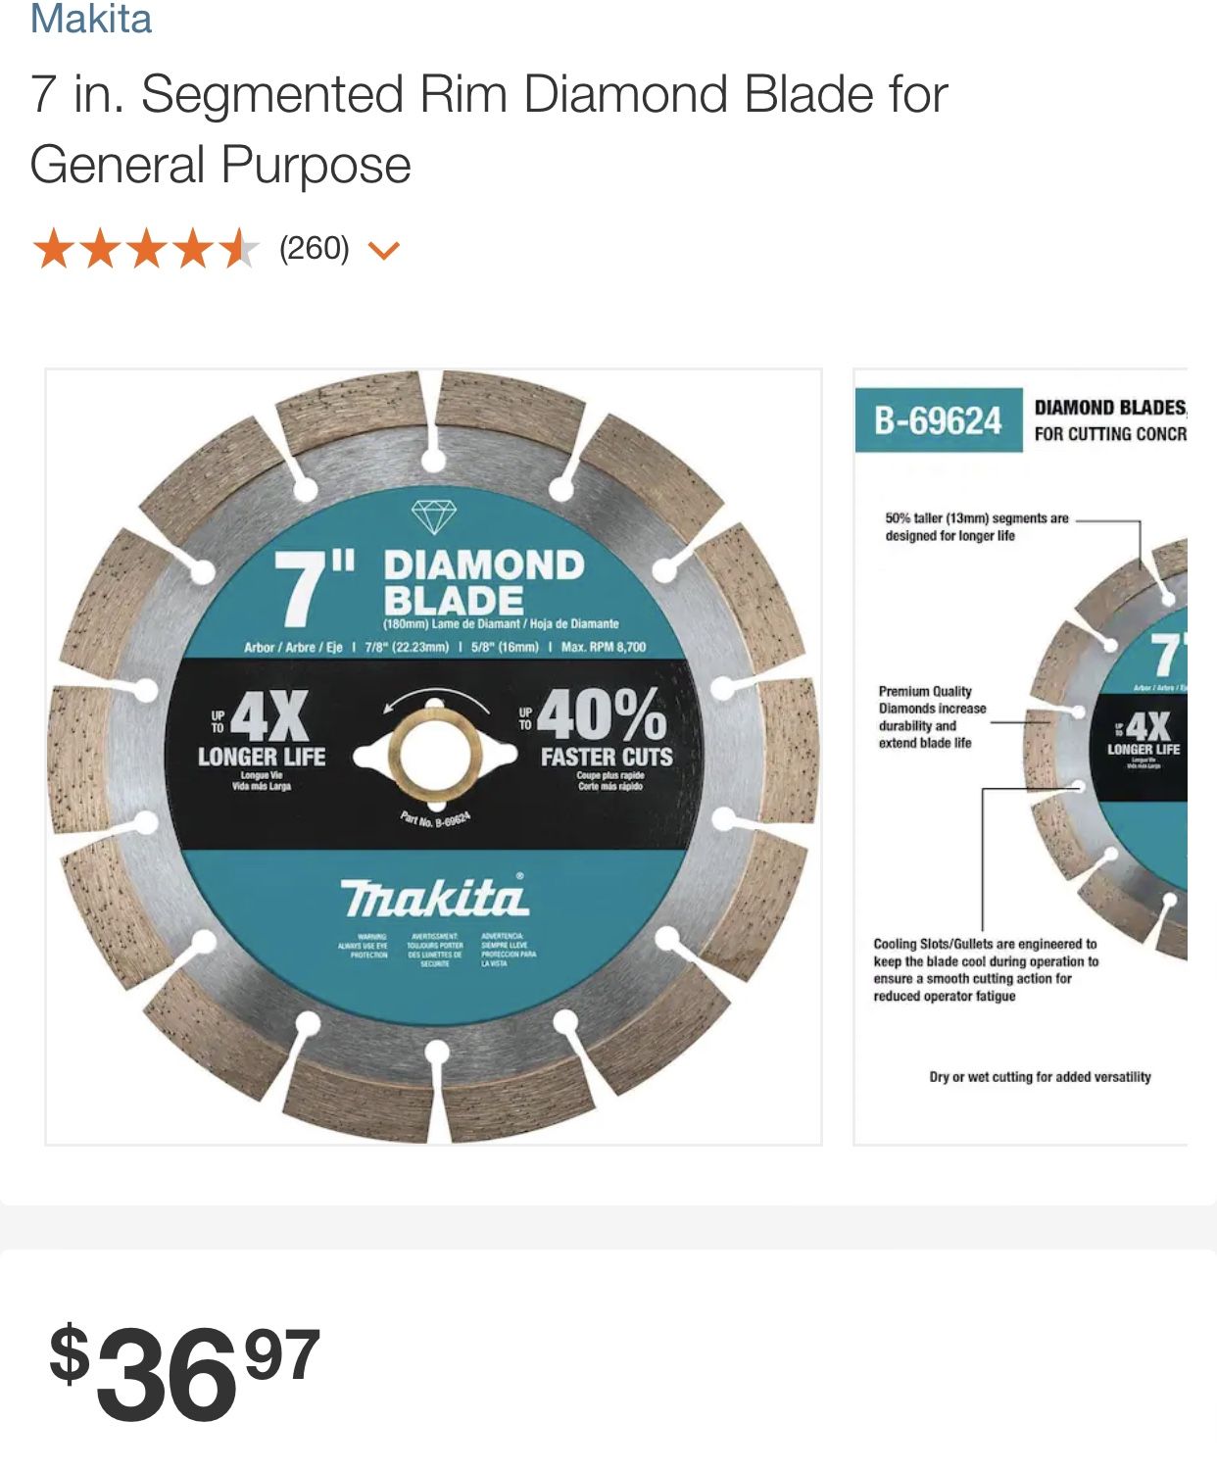
Task: Click the diamond gem icon on the blade
Action: tap(434, 516)
